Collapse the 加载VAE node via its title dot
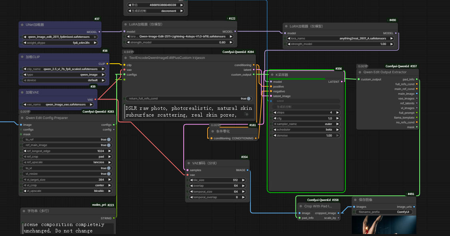 22,92
